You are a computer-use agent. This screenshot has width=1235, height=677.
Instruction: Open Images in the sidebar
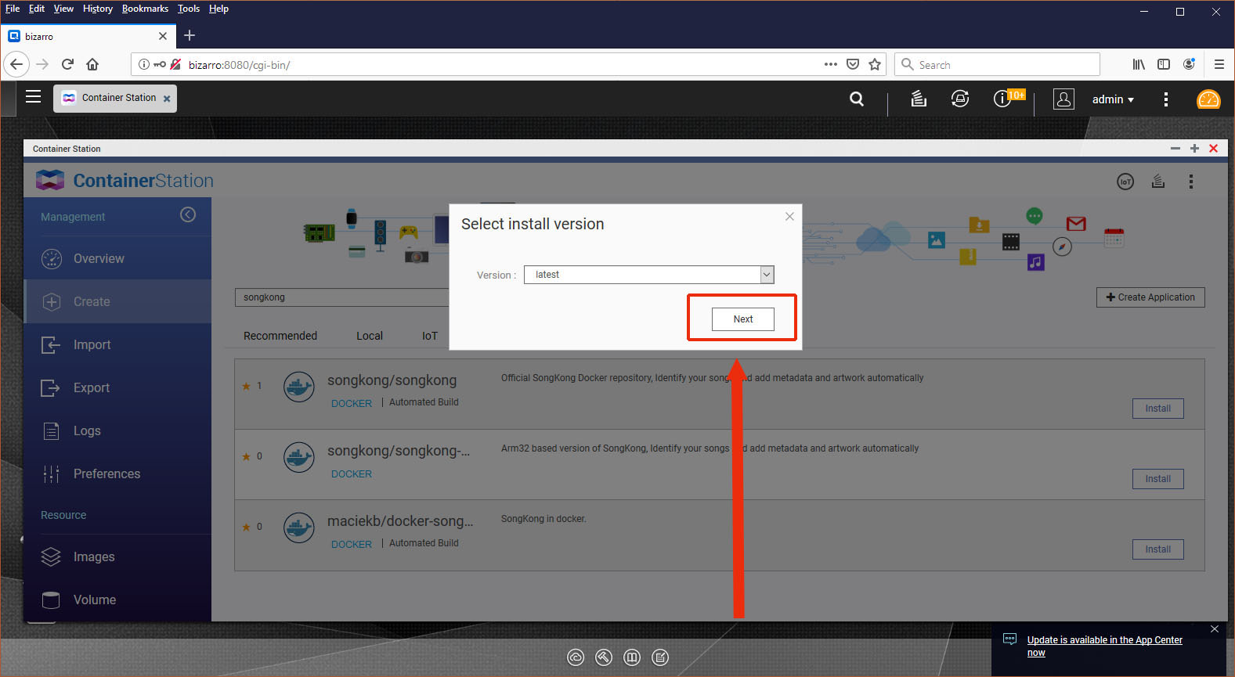117,556
